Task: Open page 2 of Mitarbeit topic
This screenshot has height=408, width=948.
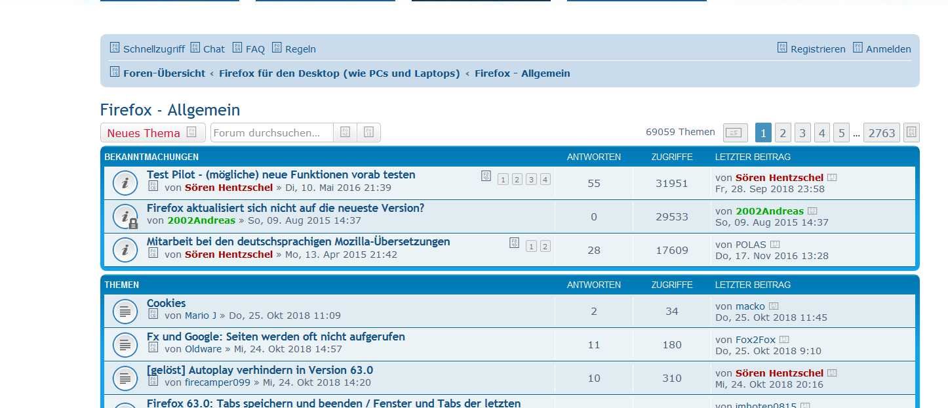Action: [545, 246]
